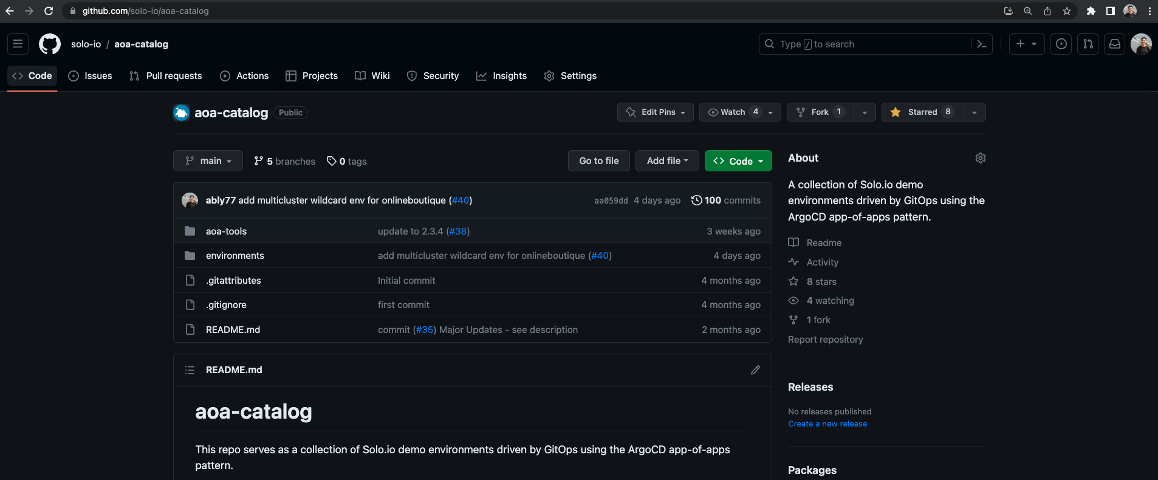Fork the repository with Fork button

point(820,112)
